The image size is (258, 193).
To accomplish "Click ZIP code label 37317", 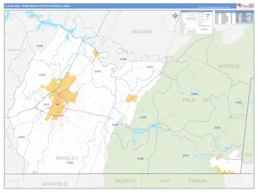I will point(186,155).
